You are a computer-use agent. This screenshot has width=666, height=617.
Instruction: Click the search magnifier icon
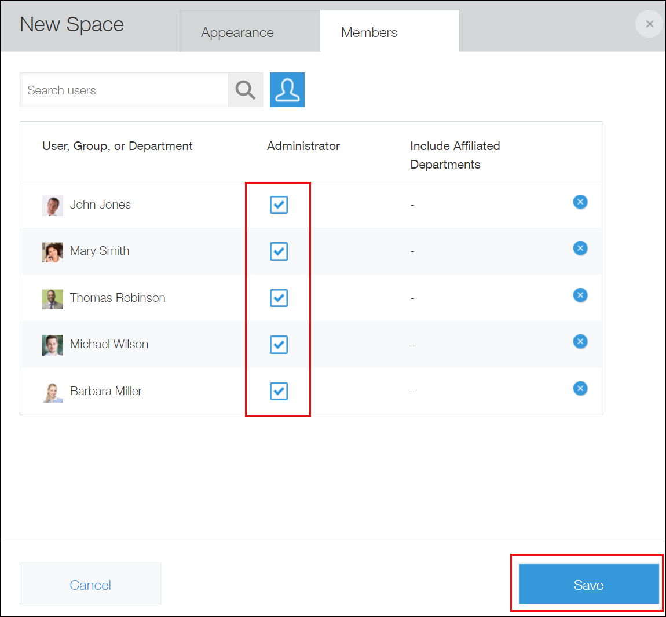245,90
